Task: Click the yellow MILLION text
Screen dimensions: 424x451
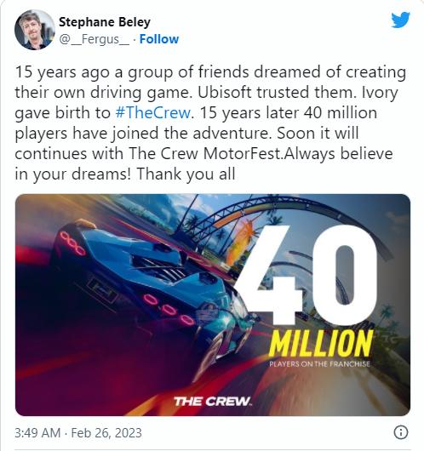Action: pyautogui.click(x=321, y=343)
